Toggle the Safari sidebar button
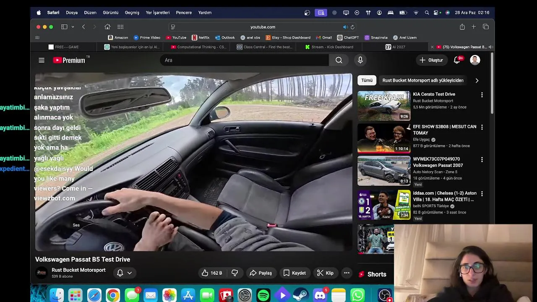This screenshot has width=537, height=302. pyautogui.click(x=64, y=27)
